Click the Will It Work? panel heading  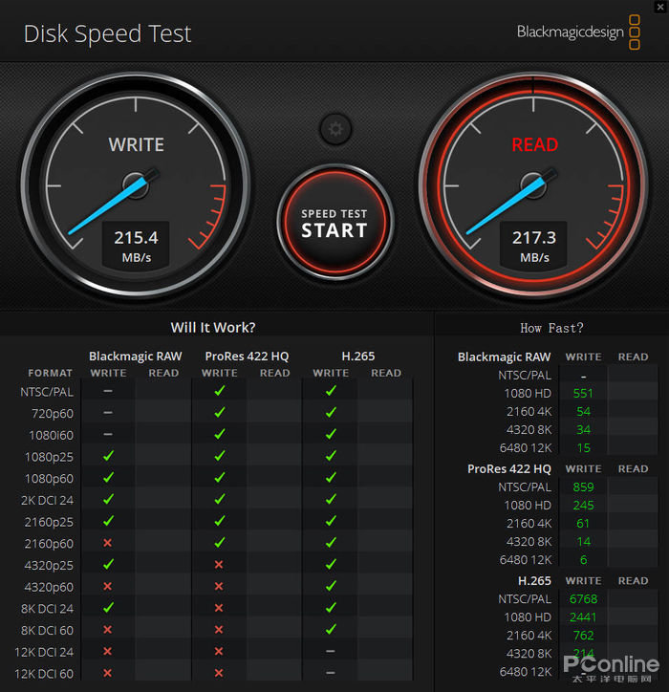coord(213,327)
